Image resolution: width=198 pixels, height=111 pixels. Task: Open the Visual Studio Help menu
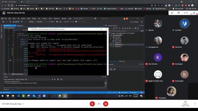(70, 18)
